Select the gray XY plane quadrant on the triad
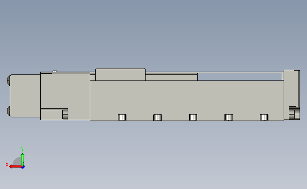The image size is (307, 189). tap(17, 161)
